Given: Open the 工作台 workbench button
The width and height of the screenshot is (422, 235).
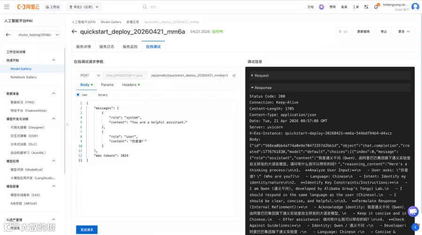Looking at the screenshot, I should click(x=53, y=7).
